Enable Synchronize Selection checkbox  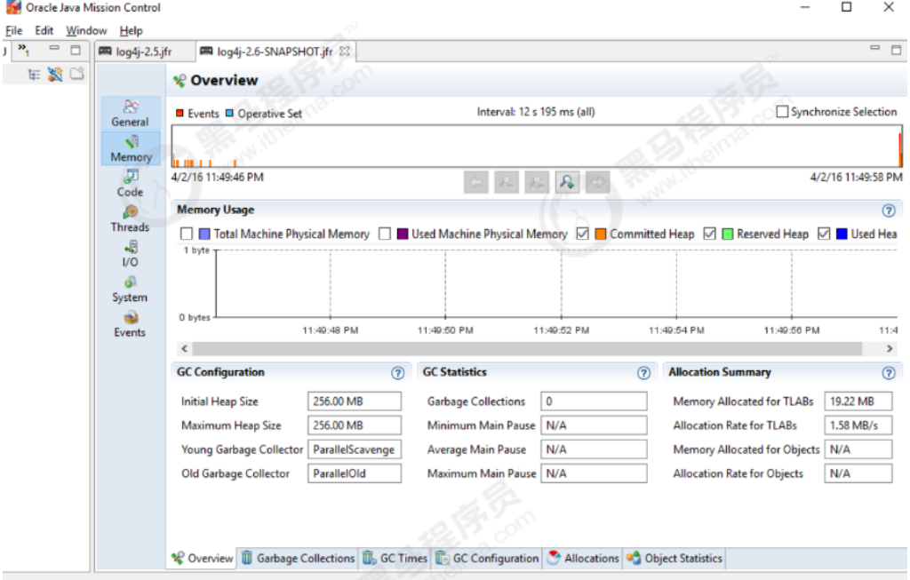click(782, 111)
